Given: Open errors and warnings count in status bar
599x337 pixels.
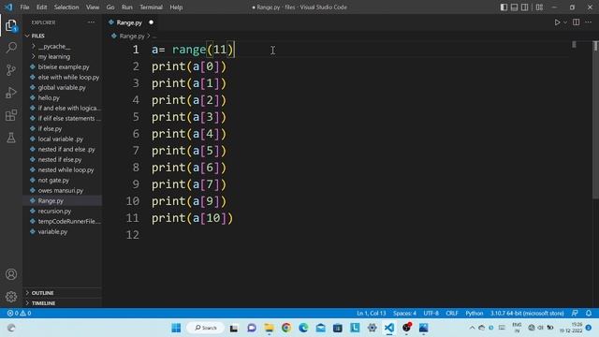Looking at the screenshot, I should point(19,313).
